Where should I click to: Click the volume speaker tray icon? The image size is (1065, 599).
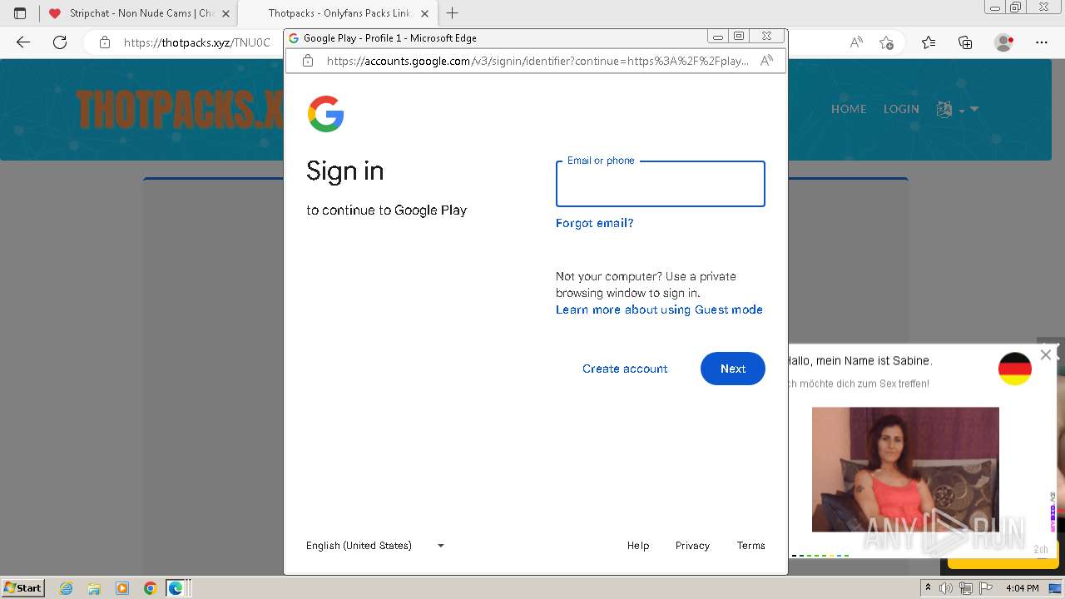[947, 588]
